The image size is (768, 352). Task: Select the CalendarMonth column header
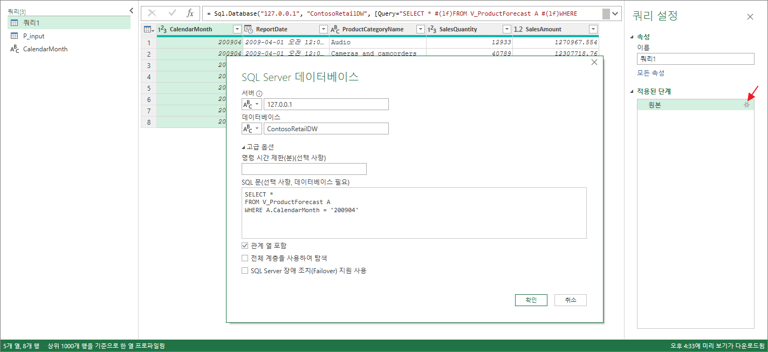click(x=200, y=29)
